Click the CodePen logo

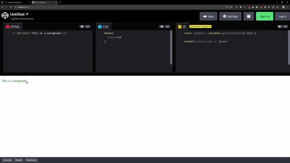5,16
